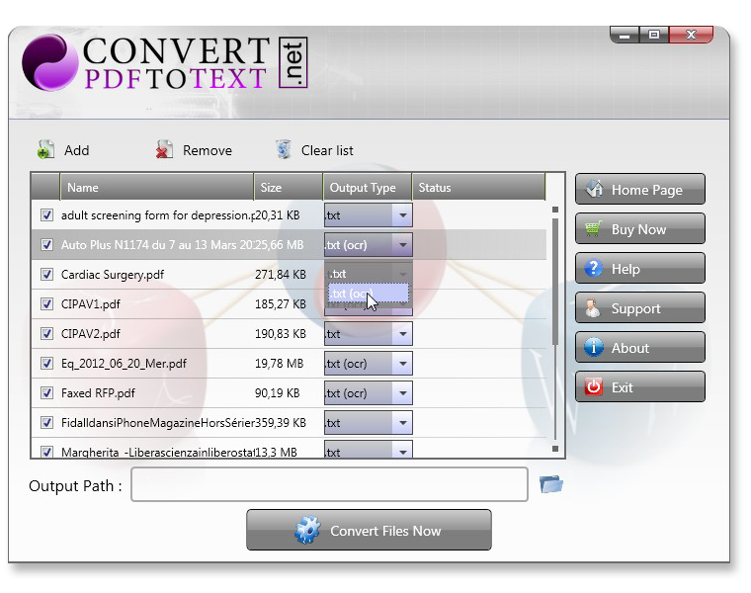Image resolution: width=751 pixels, height=593 pixels.
Task: Open output type dropdown for Eq_2012_06_20_Mer.pdf
Action: pyautogui.click(x=402, y=364)
